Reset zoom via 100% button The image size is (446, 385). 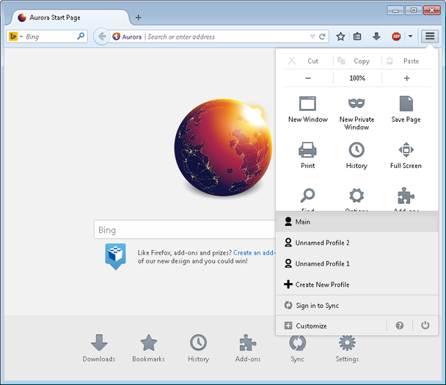click(x=357, y=78)
